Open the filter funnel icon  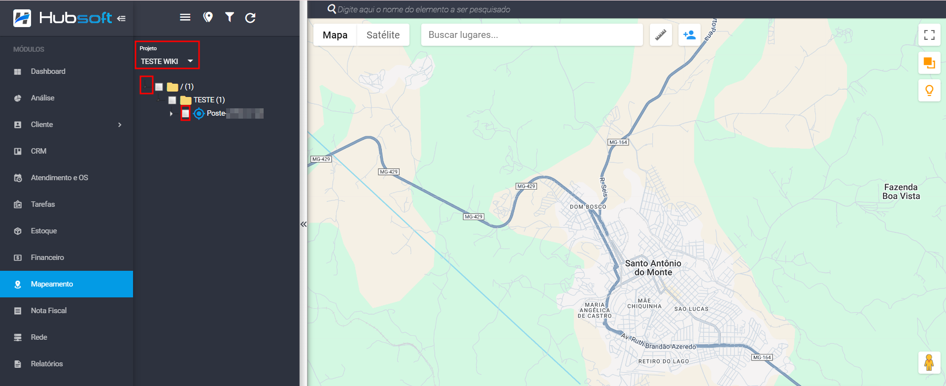pos(230,17)
